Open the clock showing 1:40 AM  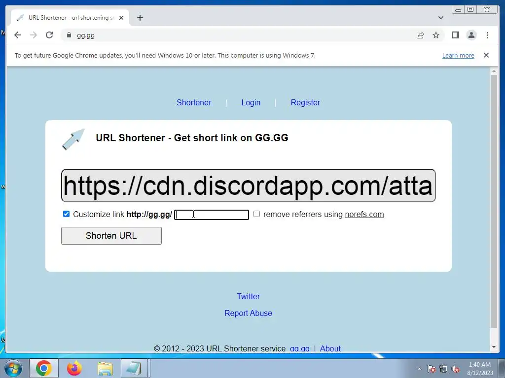[x=480, y=369]
